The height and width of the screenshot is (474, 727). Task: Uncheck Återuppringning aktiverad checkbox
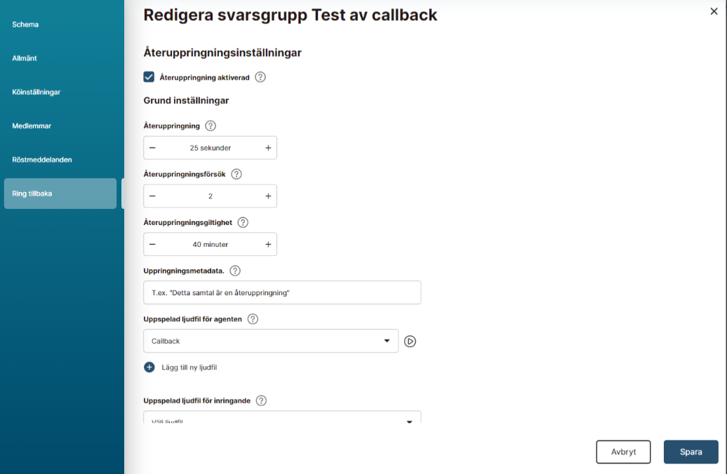[x=149, y=77]
